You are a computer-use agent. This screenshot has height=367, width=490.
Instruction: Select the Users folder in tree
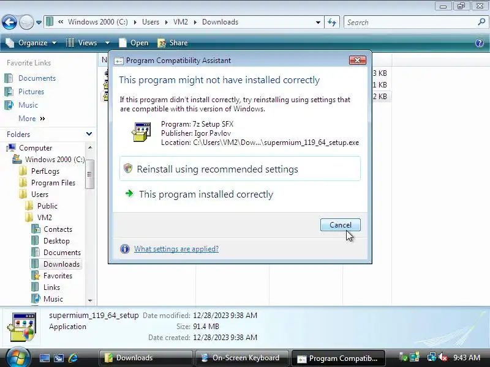pos(39,194)
